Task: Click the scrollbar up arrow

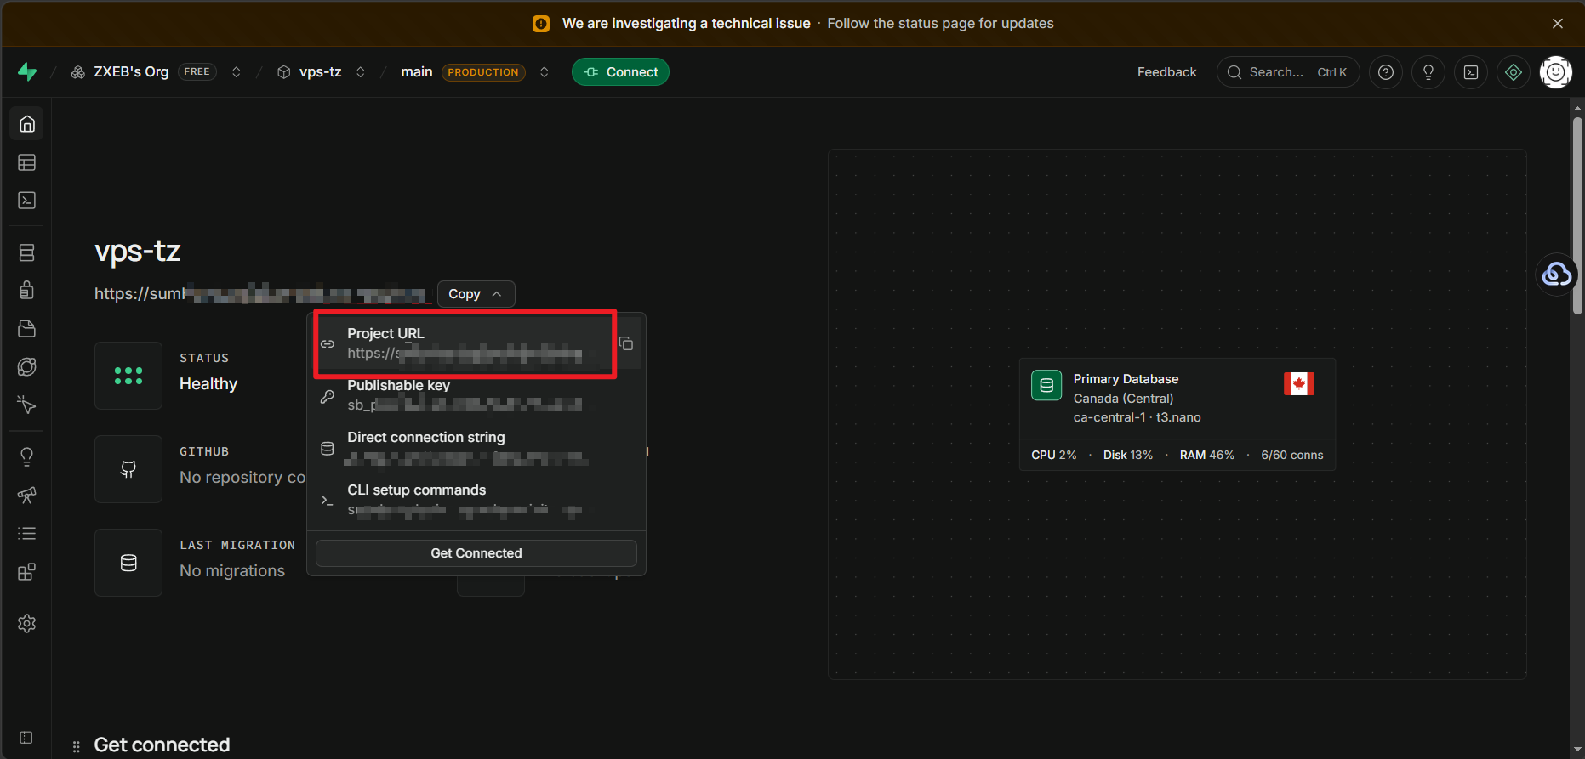Action: click(x=1578, y=108)
